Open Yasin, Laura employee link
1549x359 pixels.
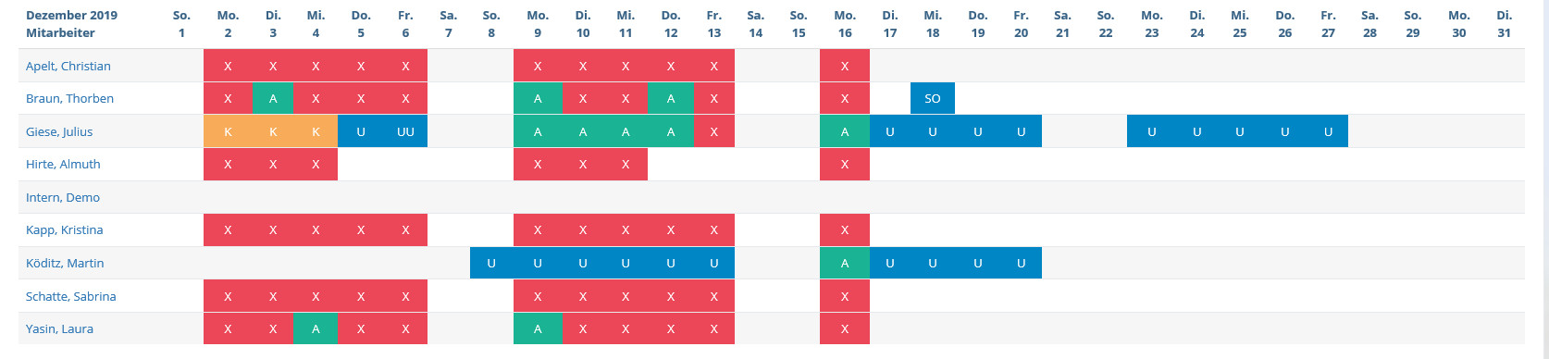pos(59,328)
